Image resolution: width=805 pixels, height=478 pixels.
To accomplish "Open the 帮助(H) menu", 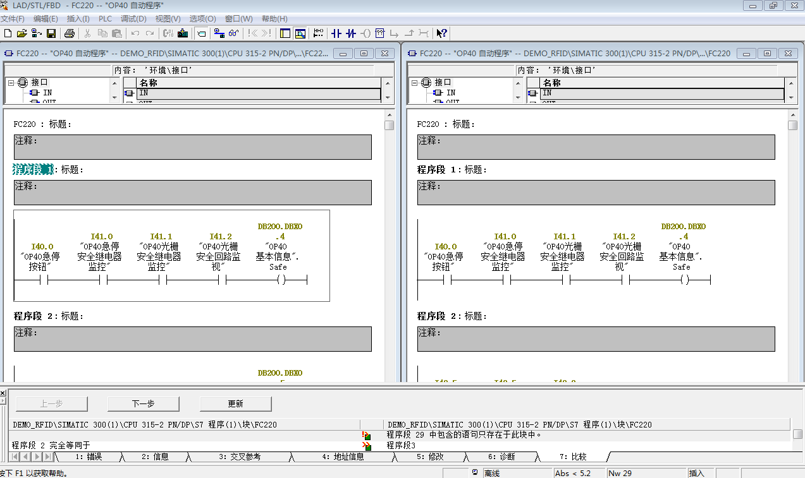I will (274, 19).
